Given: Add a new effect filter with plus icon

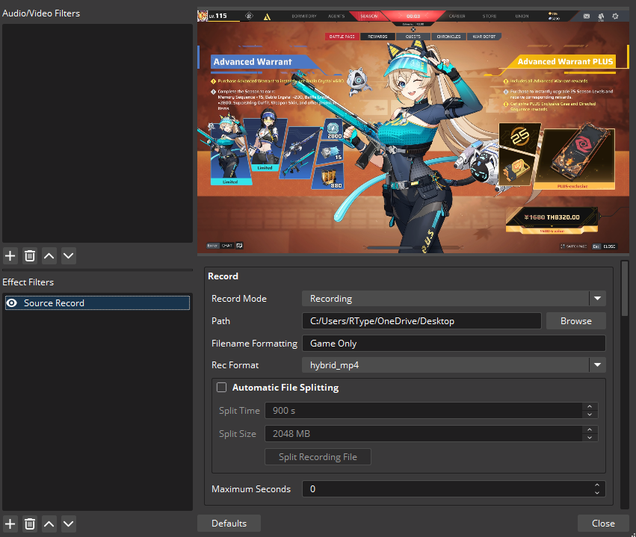Looking at the screenshot, I should coord(10,524).
